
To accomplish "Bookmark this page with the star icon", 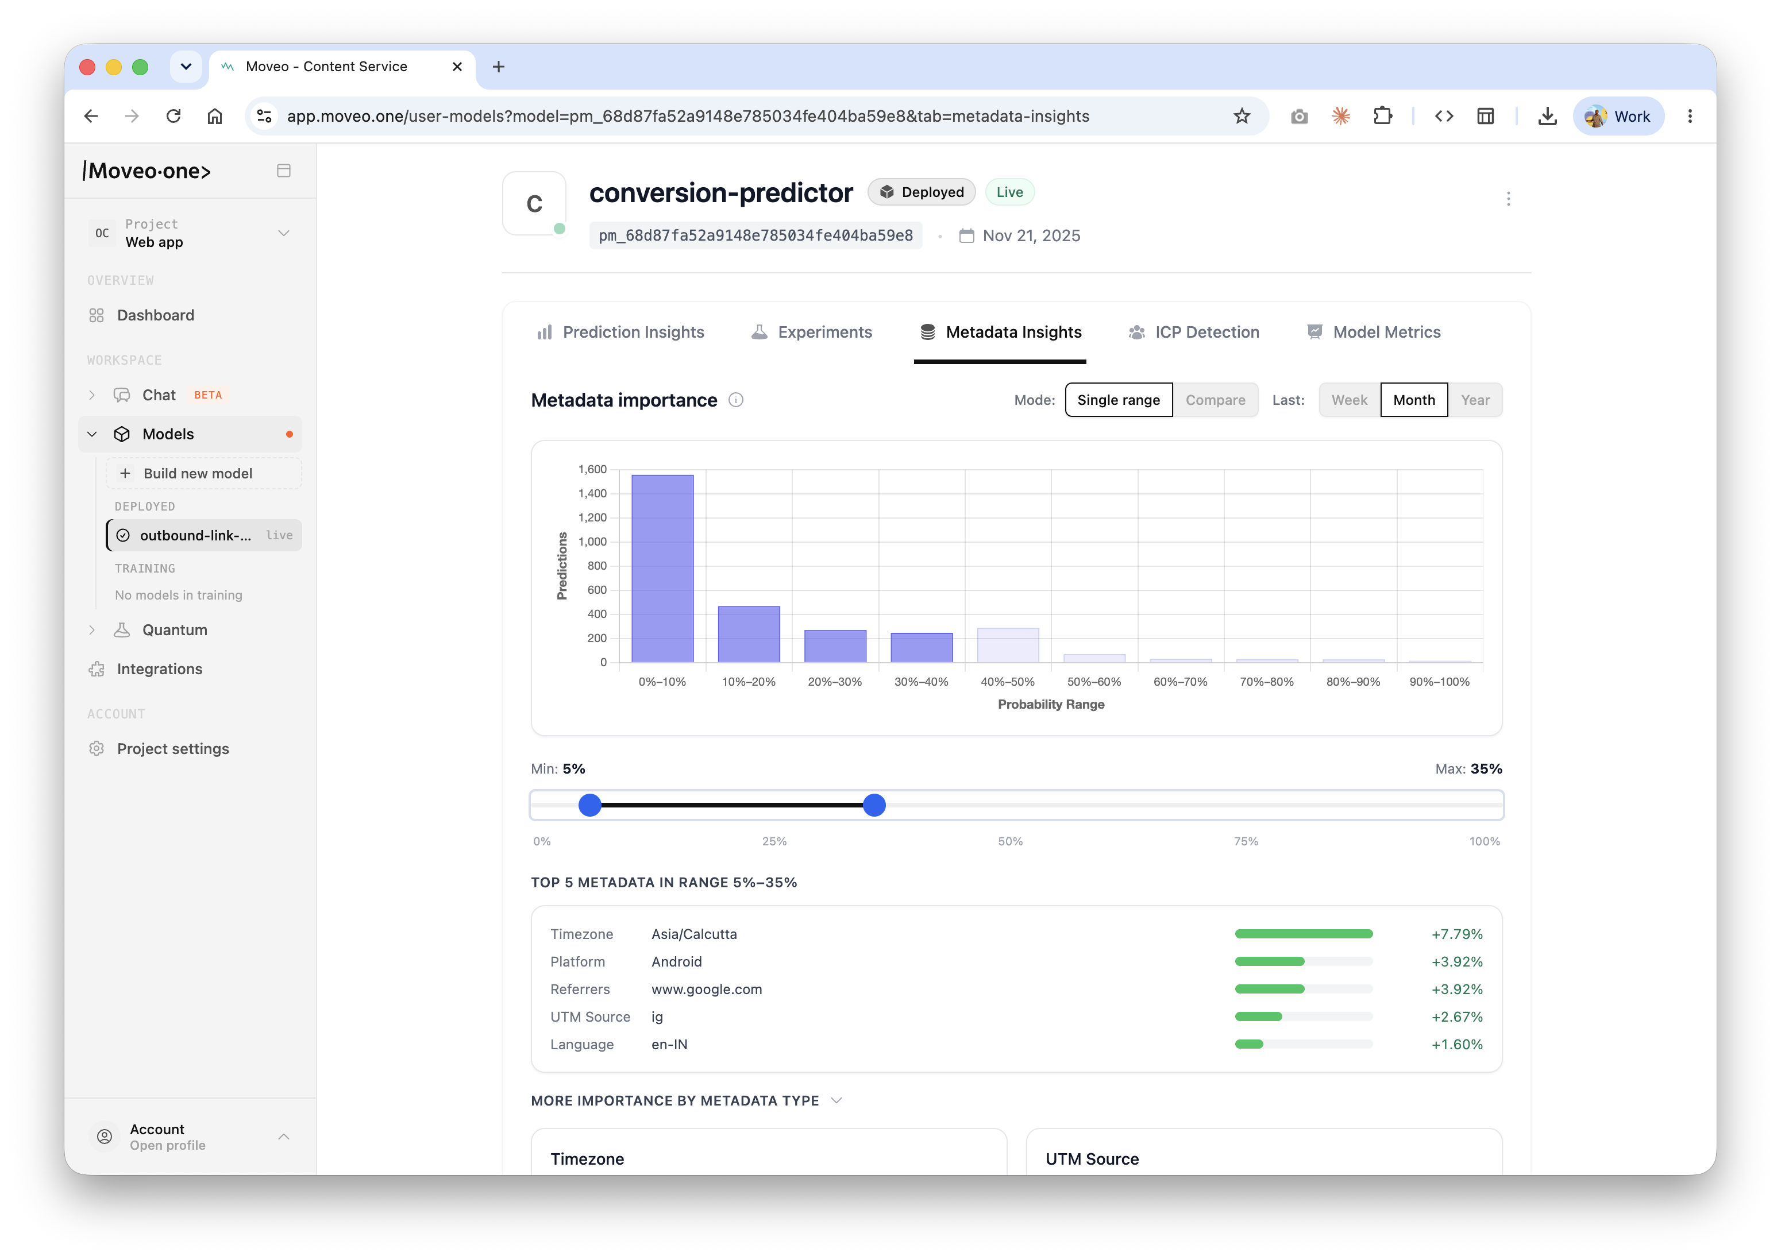I will click(1242, 117).
